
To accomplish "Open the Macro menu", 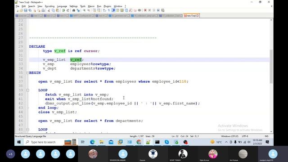I will (x=91, y=6).
